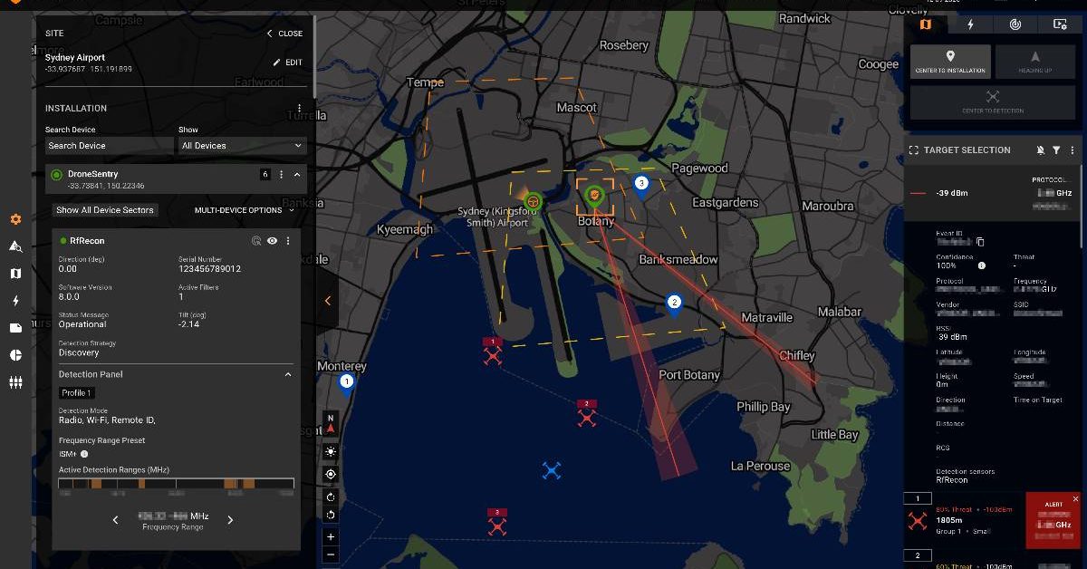Screen dimensions: 1087x569
Task: Go to previous frequency range
Action: pos(115,520)
